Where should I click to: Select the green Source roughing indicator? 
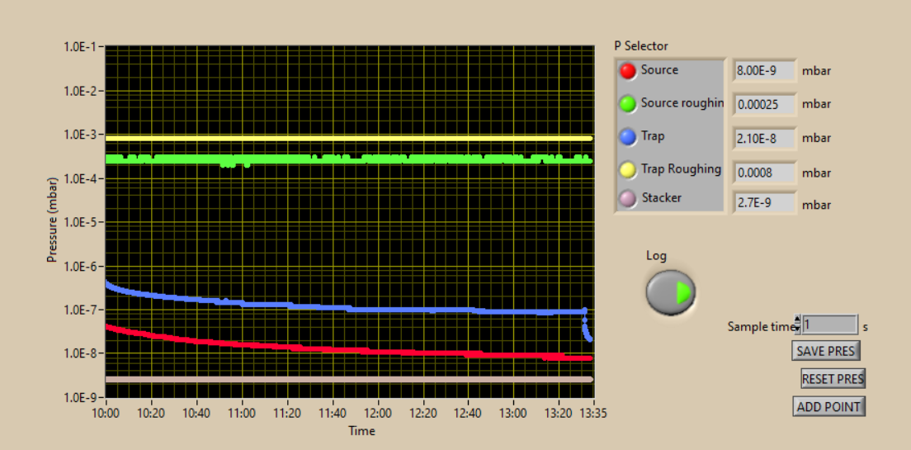tap(627, 103)
